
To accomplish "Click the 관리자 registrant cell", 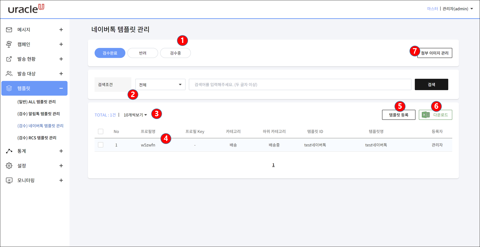I will click(437, 145).
